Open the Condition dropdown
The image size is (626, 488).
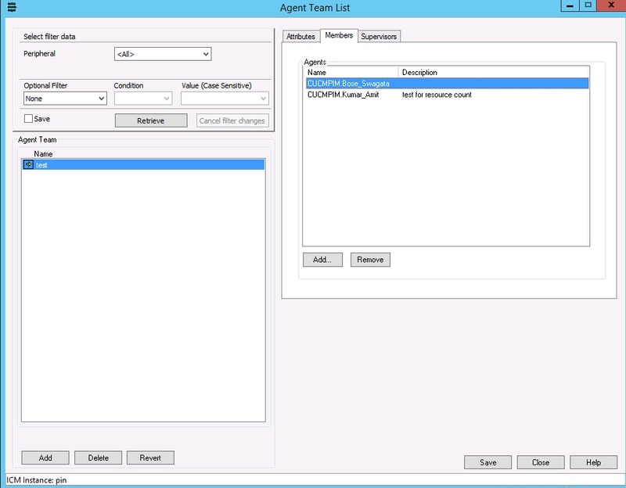tap(143, 99)
